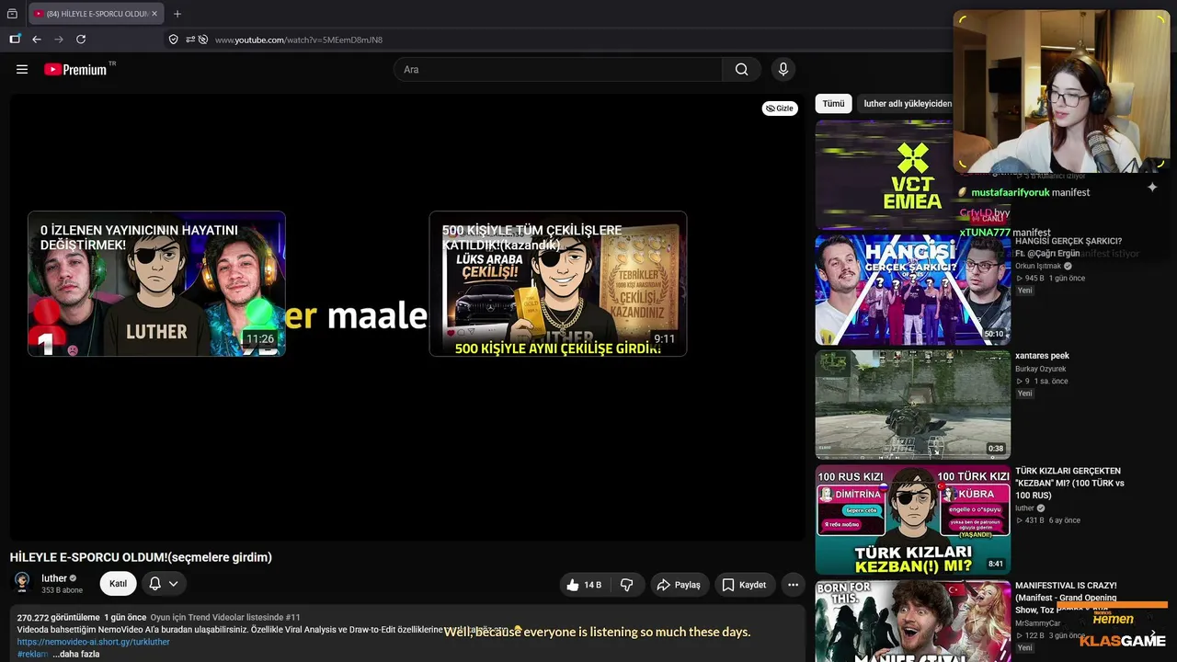
Task: Focus the youtube.com address bar URL
Action: [x=299, y=40]
